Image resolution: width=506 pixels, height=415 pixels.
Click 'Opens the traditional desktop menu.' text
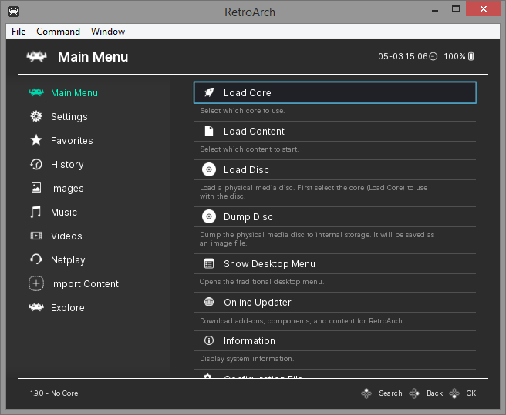pos(261,282)
